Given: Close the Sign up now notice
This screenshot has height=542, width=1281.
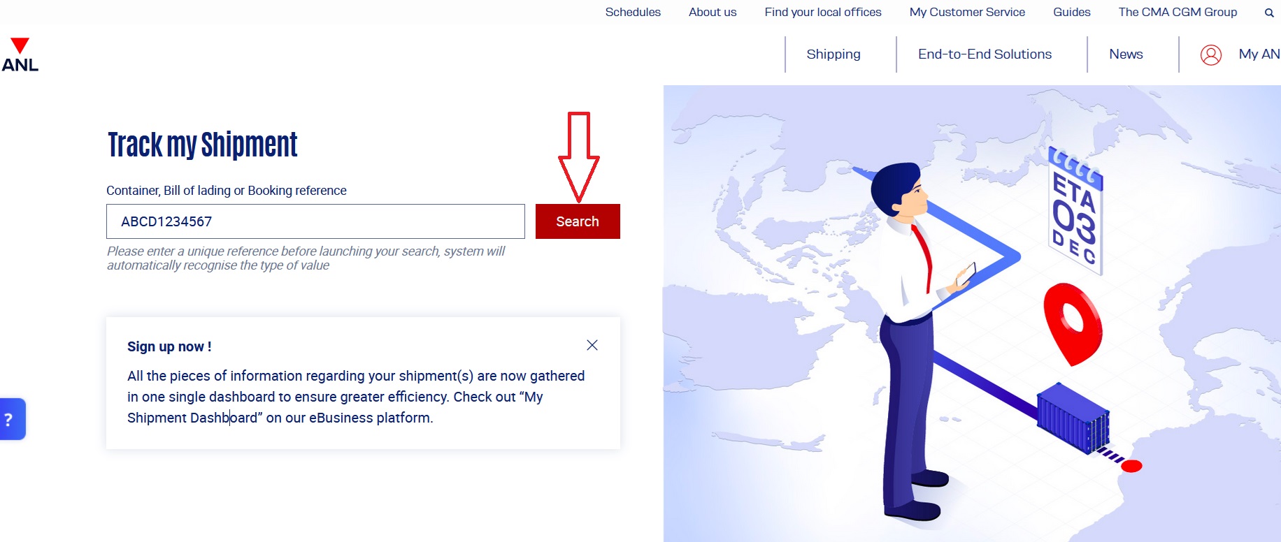Looking at the screenshot, I should pyautogui.click(x=592, y=345).
